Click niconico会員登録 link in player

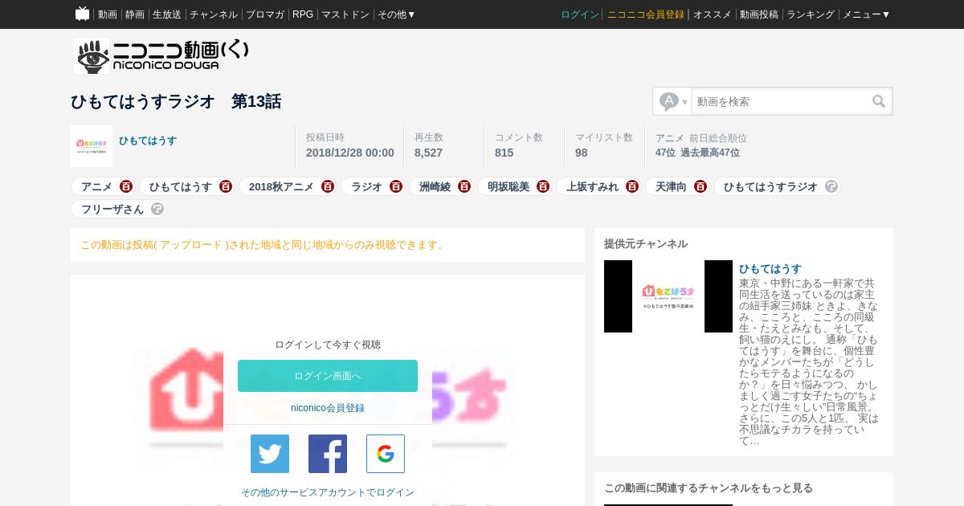328,408
